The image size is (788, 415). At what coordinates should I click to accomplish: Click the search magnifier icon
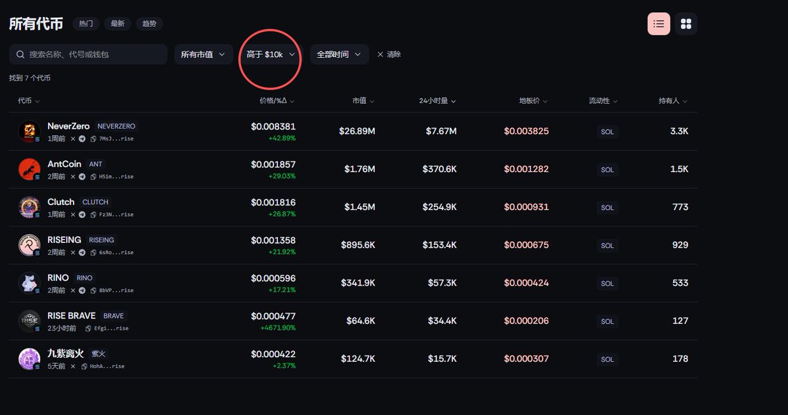21,55
